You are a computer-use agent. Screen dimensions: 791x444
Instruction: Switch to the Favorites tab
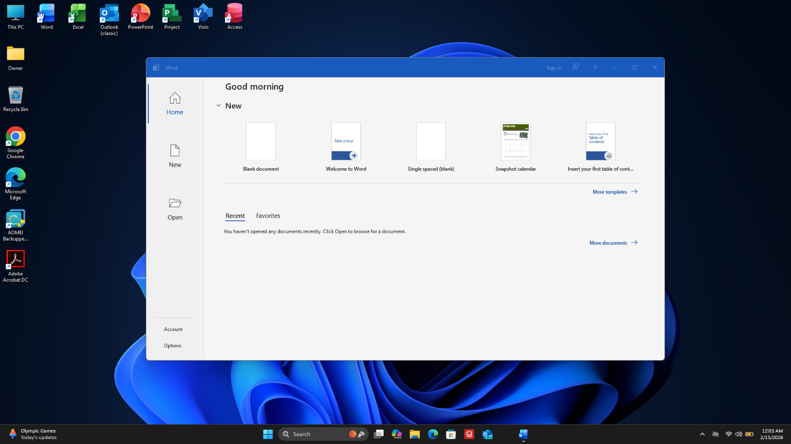[268, 216]
